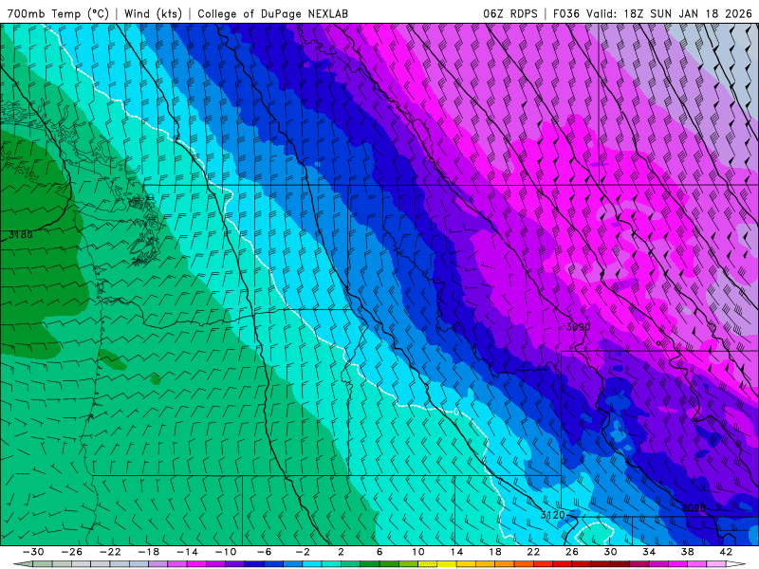The height and width of the screenshot is (569, 759).
Task: Click the '10' colorbar scale value
Action: pos(418,552)
